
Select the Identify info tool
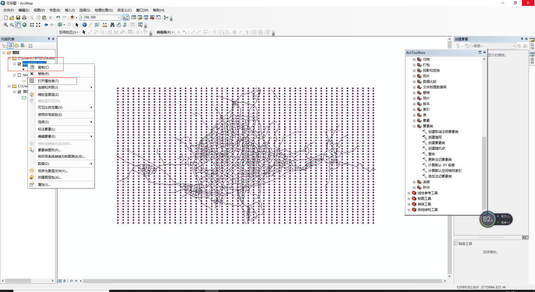click(x=85, y=25)
